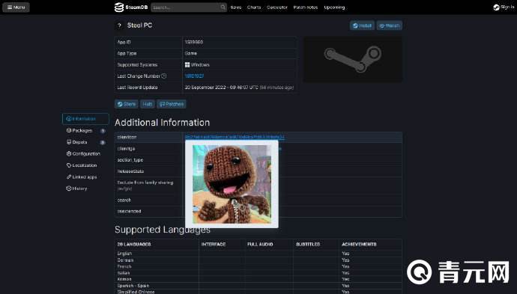This screenshot has height=294, width=517.
Task: Click the search magnifier icon
Action: (x=223, y=7)
